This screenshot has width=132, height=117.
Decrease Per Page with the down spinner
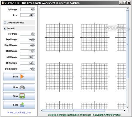(x=34, y=34)
